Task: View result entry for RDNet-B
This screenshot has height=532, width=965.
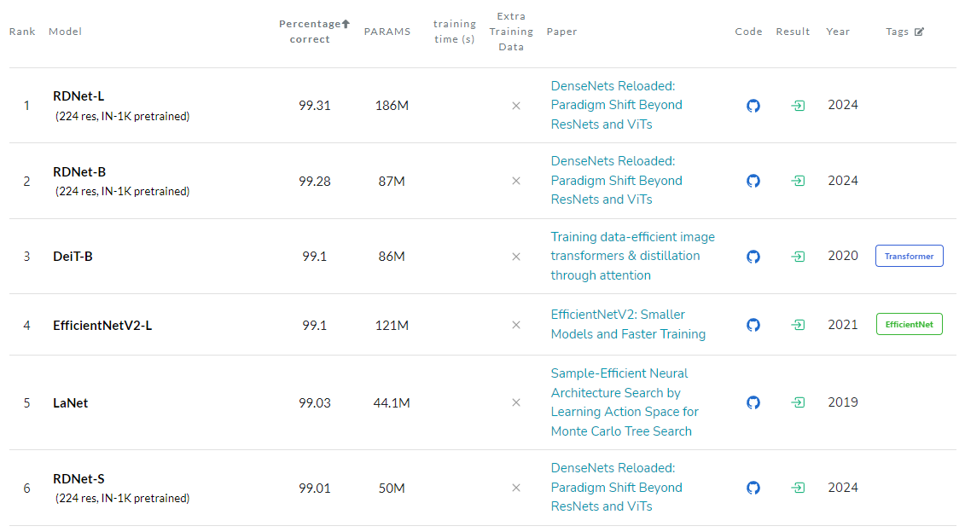Action: pyautogui.click(x=798, y=181)
